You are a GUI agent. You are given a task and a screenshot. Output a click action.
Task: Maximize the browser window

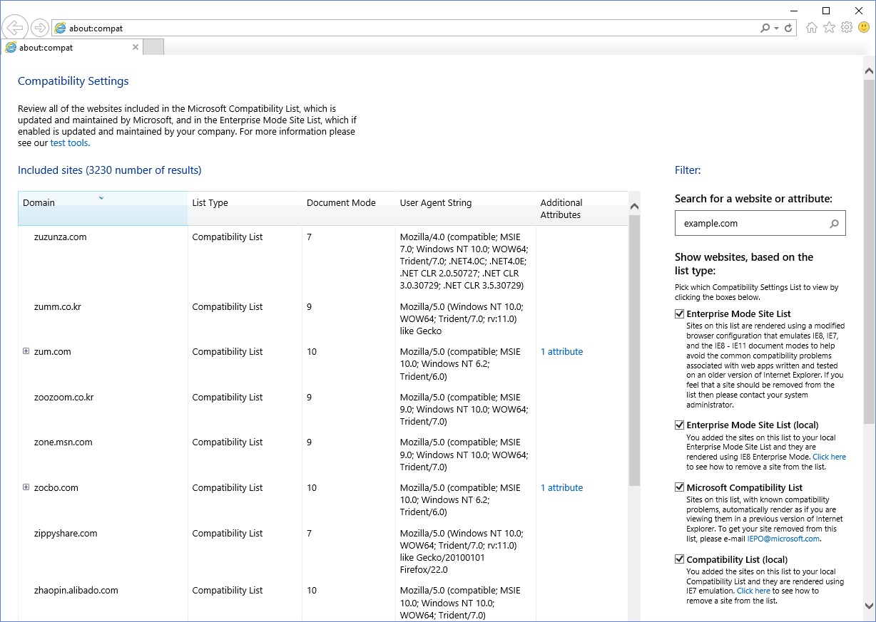(826, 10)
